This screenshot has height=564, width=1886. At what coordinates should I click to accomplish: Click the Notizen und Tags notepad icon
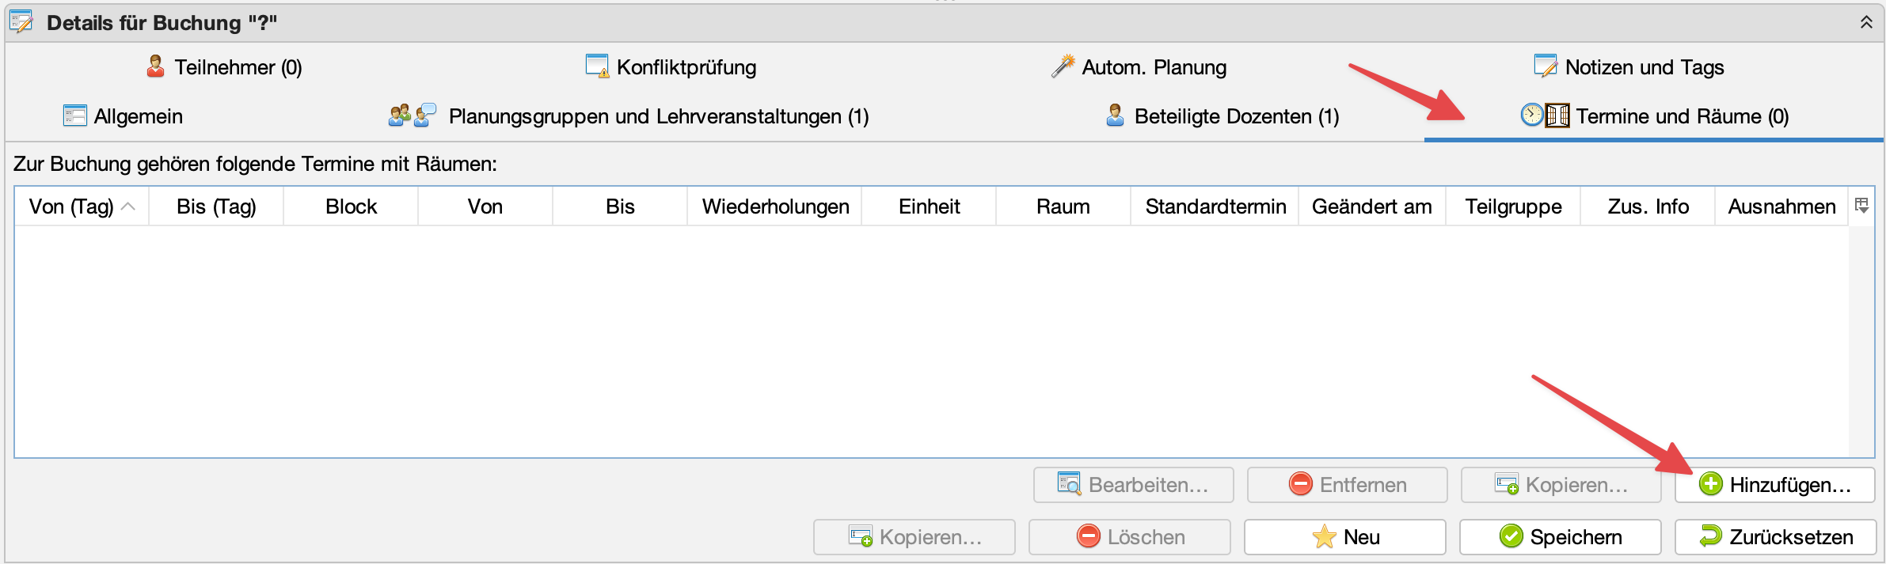click(x=1545, y=66)
